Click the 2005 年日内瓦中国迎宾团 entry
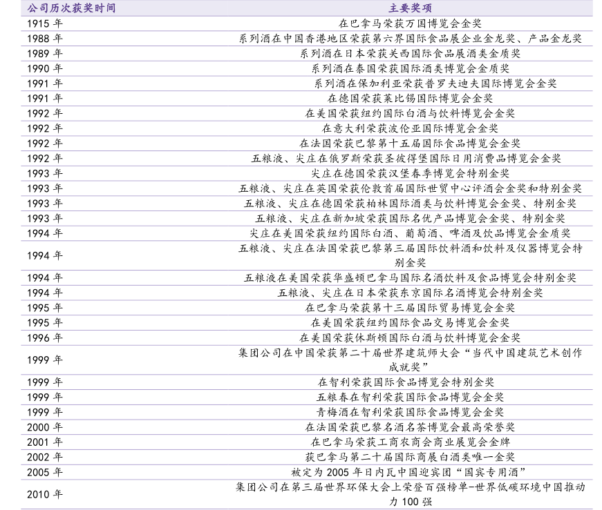This screenshot has width=602, height=510. [x=410, y=472]
